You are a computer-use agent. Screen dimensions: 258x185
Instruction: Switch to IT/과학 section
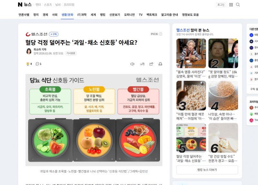tap(82, 15)
